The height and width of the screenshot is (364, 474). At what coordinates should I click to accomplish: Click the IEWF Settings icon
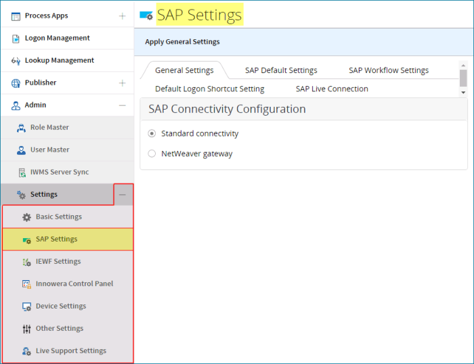pyautogui.click(x=26, y=262)
